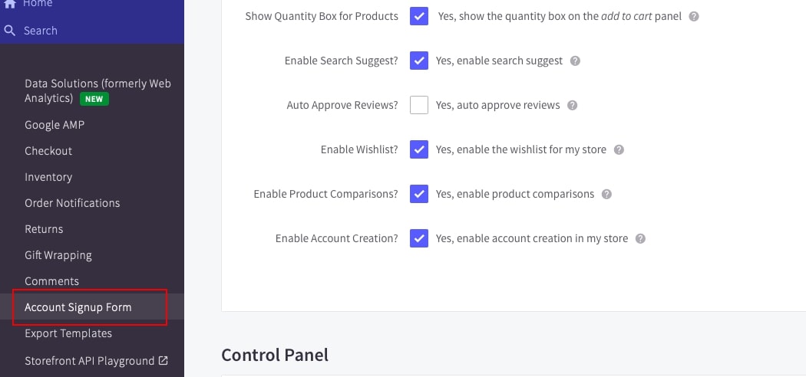Click help icon next to search suggest
The height and width of the screenshot is (377, 806).
point(575,61)
